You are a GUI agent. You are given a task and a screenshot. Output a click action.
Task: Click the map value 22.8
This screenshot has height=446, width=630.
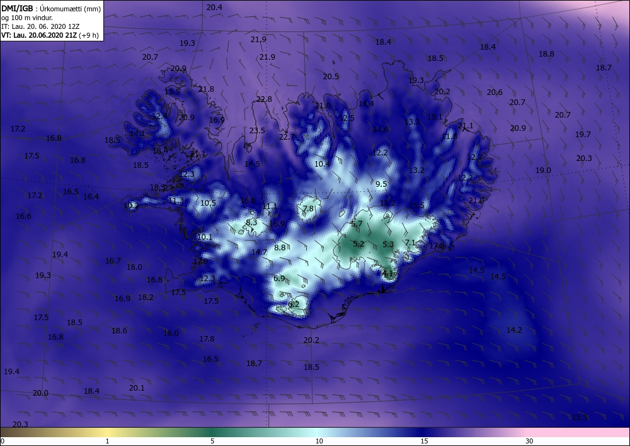point(264,99)
